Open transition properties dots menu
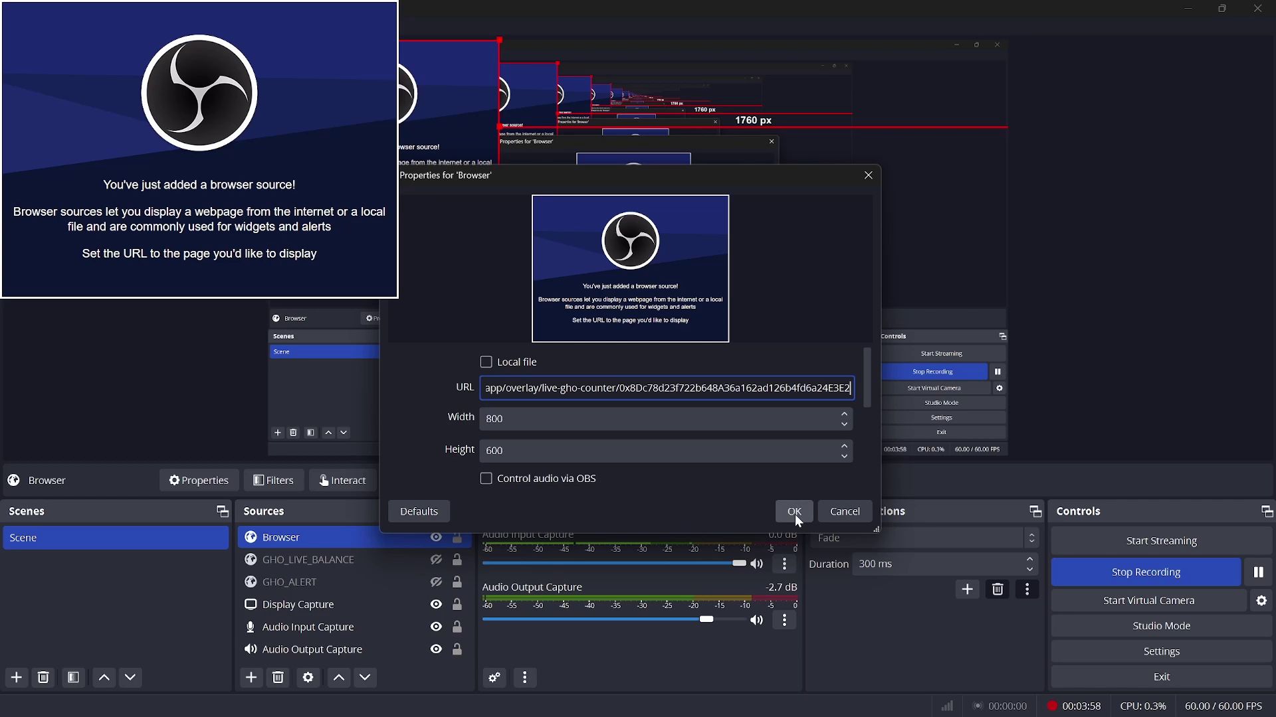The height and width of the screenshot is (717, 1276). [x=1027, y=590]
